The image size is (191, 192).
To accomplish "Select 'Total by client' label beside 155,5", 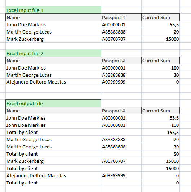I will (x=53, y=132).
